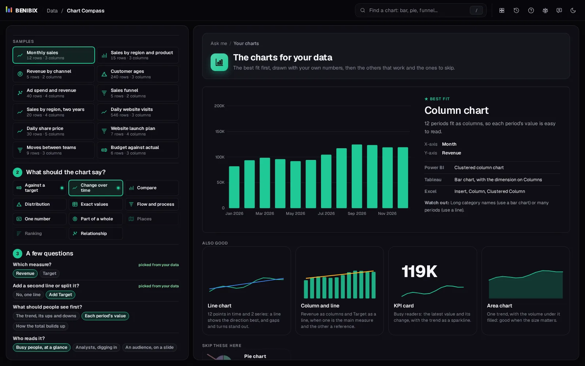Click the grid apps icon in header
This screenshot has width=585, height=366.
(502, 11)
